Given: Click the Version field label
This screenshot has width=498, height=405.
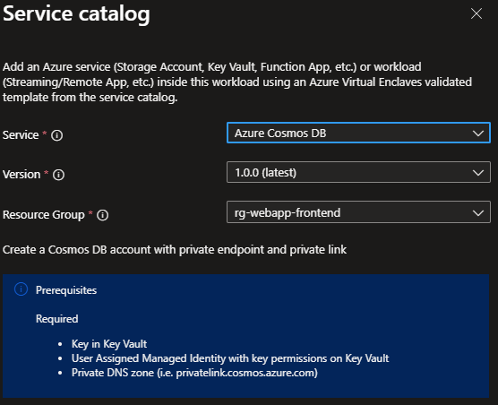Looking at the screenshot, I should tap(21, 175).
